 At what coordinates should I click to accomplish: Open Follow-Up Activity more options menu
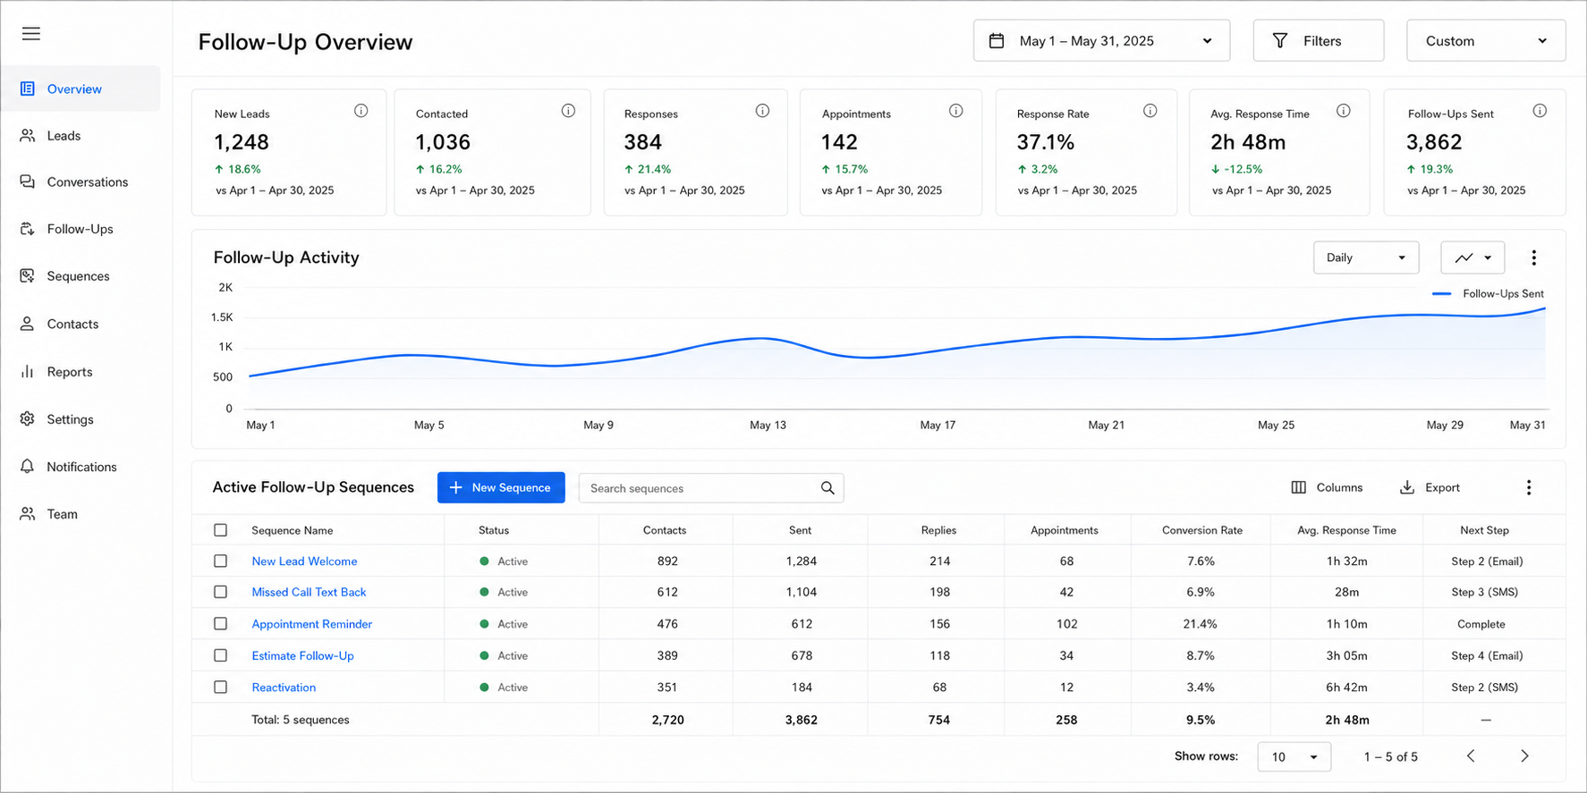coord(1534,257)
